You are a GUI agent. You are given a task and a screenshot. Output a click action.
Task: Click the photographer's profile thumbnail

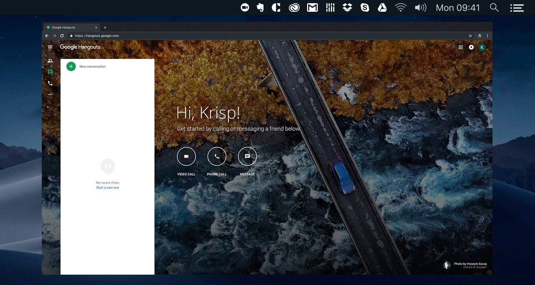point(447,265)
